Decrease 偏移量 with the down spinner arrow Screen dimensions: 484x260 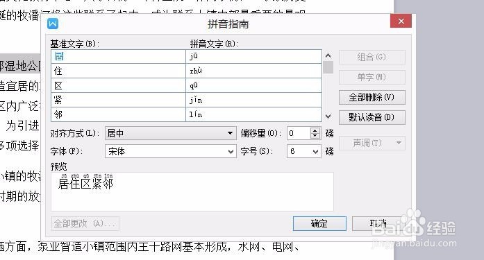pos(315,136)
